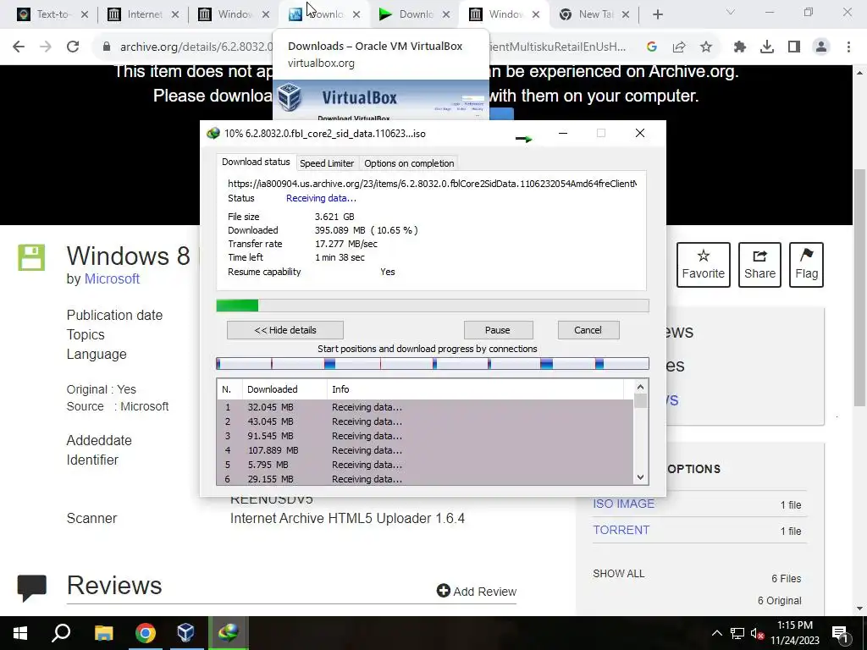Click VirtualBox tab preview thumbnail

point(381,101)
